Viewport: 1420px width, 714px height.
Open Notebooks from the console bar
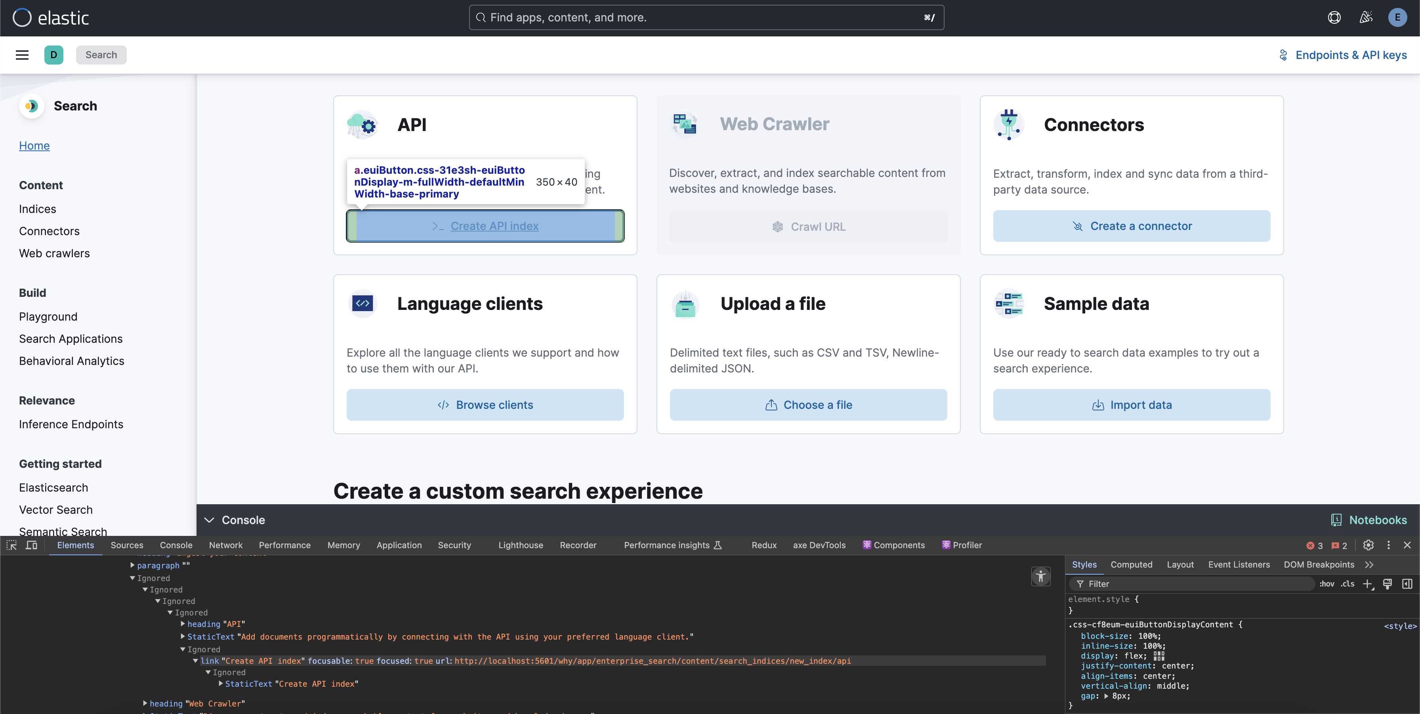1369,520
